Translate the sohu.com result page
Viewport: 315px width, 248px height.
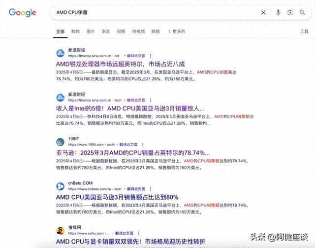[124, 233]
